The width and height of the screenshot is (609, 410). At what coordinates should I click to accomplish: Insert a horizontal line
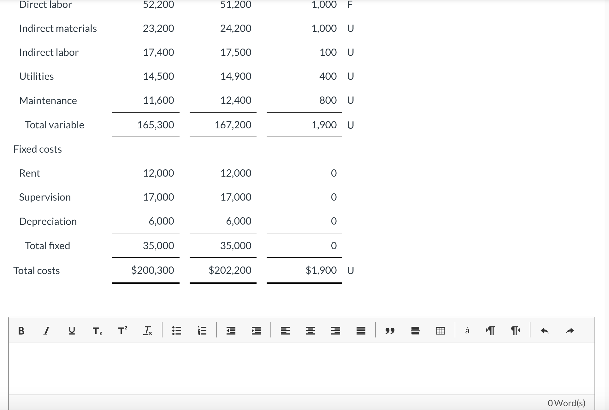415,331
